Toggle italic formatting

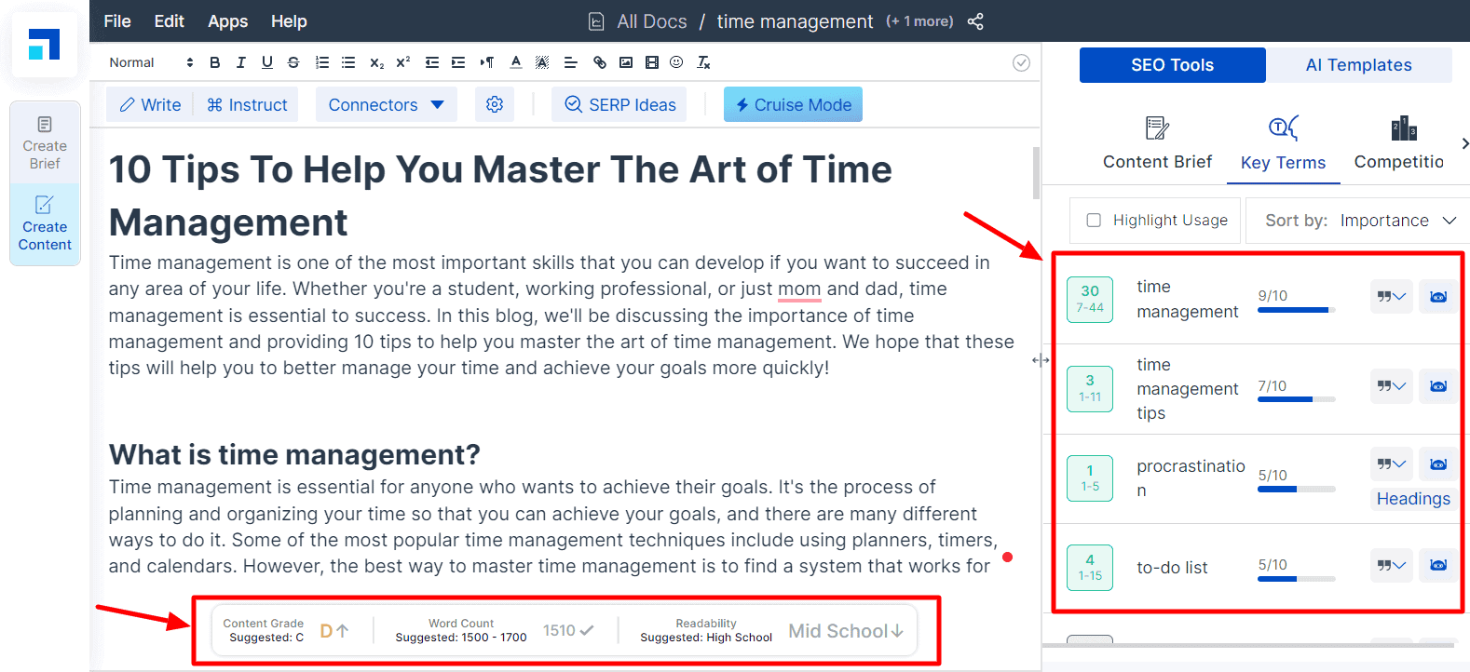[x=241, y=62]
